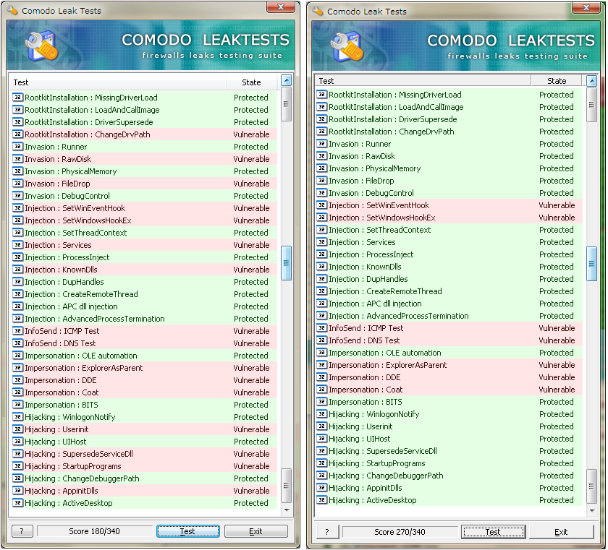Select Injection : KnownDlls row in right window
This screenshot has height=550, width=608.
click(x=449, y=266)
